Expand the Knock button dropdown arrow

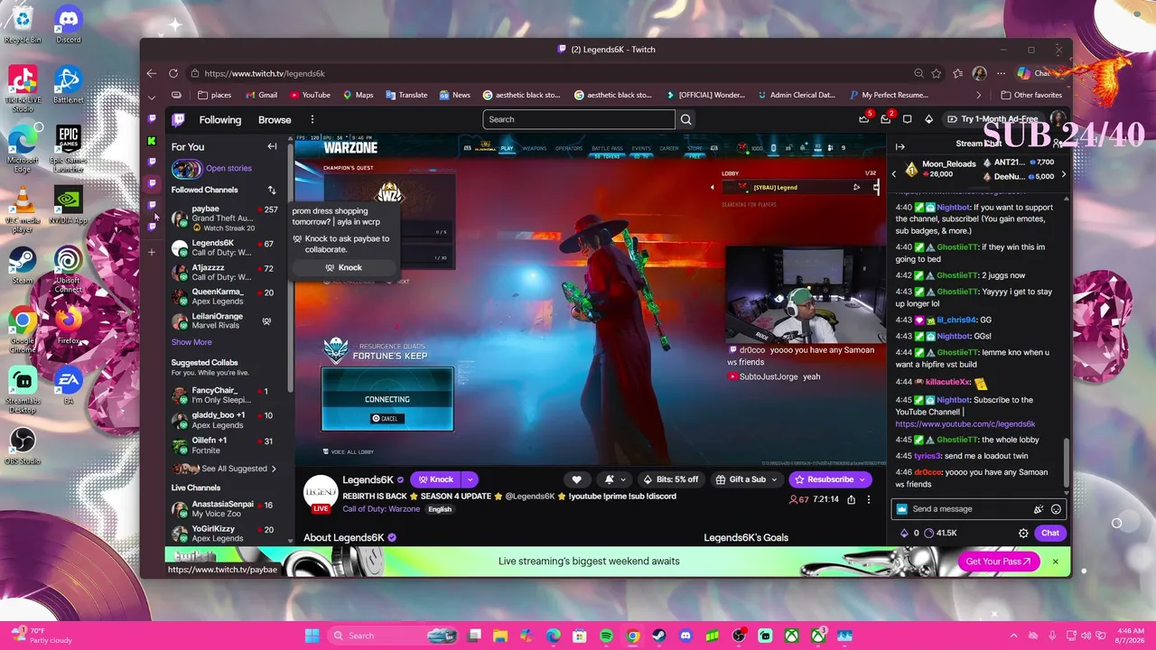(x=471, y=479)
